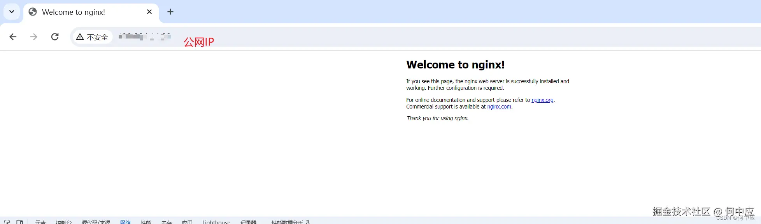The width and height of the screenshot is (761, 224).
Task: Click the 'Thank you for using nginx.' text
Action: 437,119
